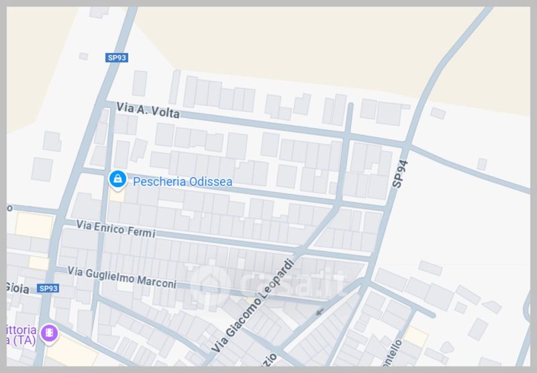This screenshot has height=373, width=537.
Task: Click the partial Gioia street label
Action: pyautogui.click(x=18, y=288)
